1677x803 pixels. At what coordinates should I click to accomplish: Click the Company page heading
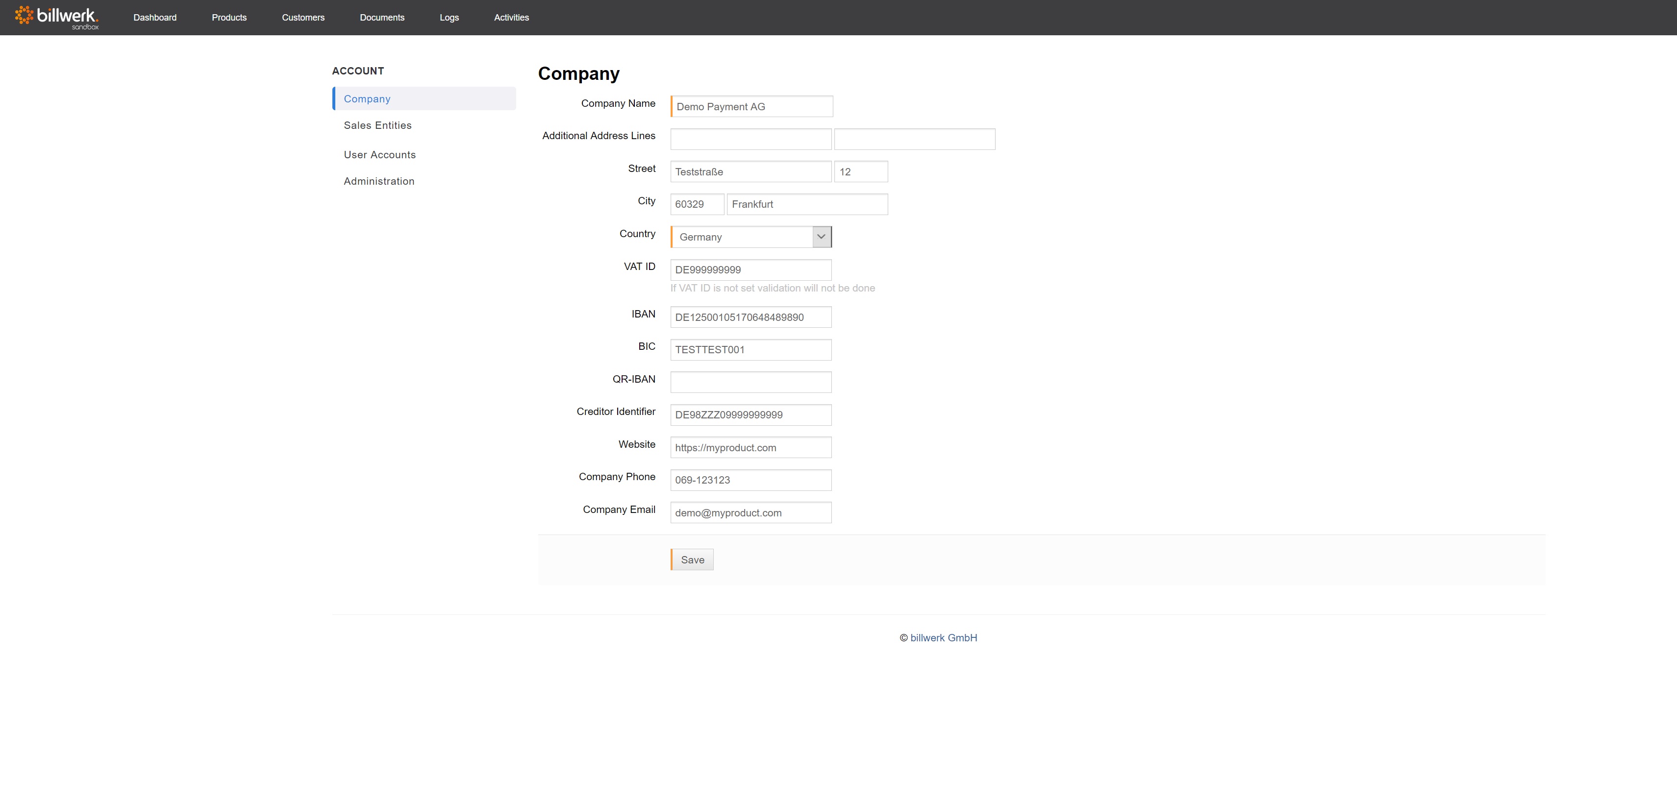click(x=579, y=73)
